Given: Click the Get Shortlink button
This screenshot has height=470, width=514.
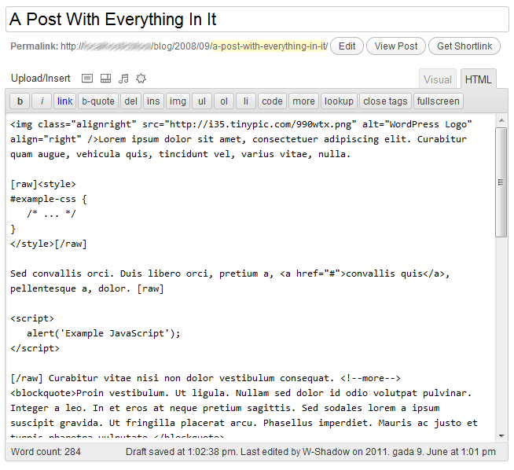Looking at the screenshot, I should [x=464, y=46].
